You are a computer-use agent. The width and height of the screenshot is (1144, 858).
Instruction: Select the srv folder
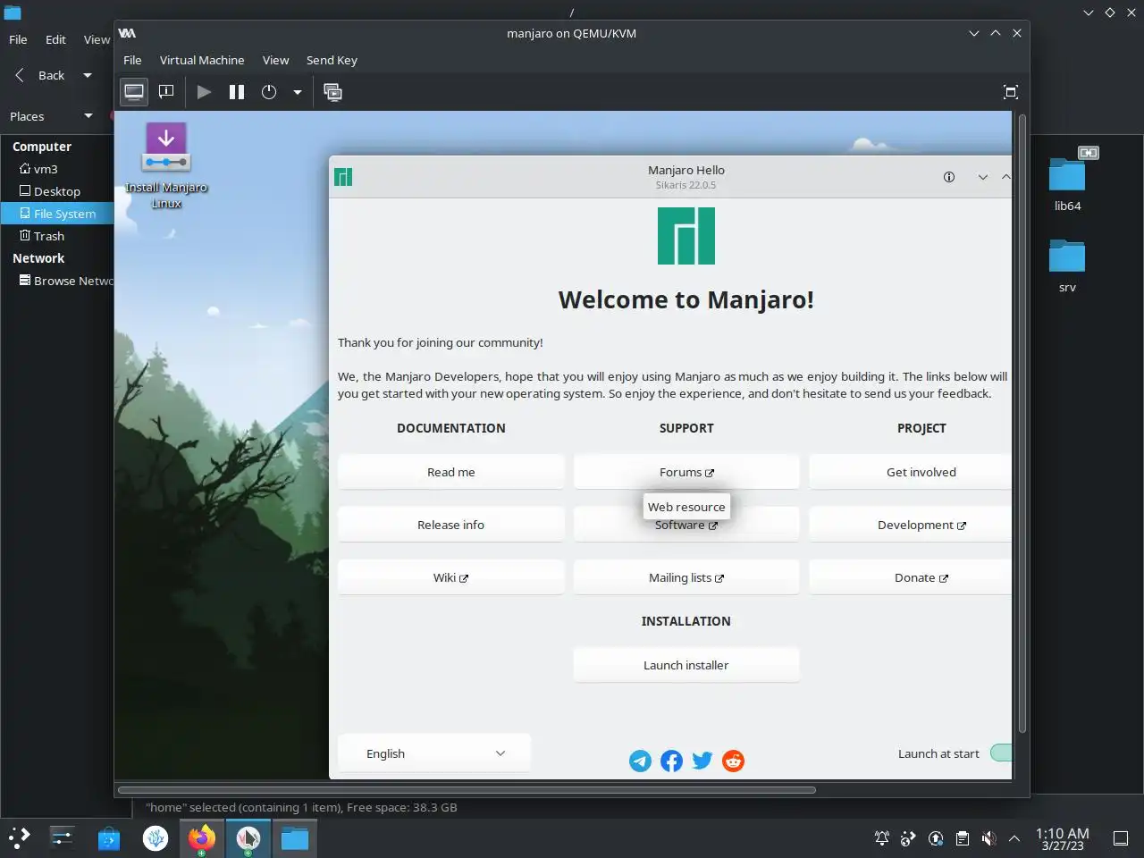click(x=1067, y=265)
